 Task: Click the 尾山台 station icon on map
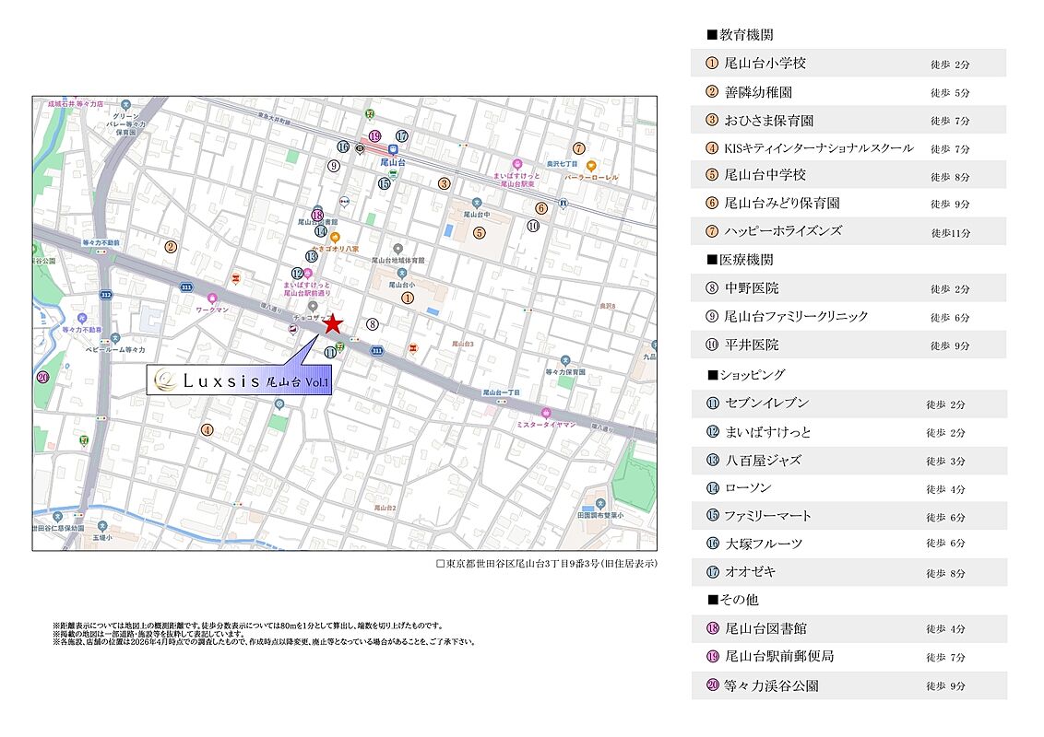[393, 149]
